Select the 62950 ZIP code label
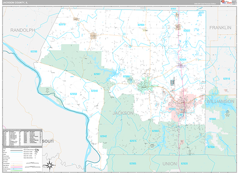The width and height of the screenshot is (239, 173). (73, 94)
